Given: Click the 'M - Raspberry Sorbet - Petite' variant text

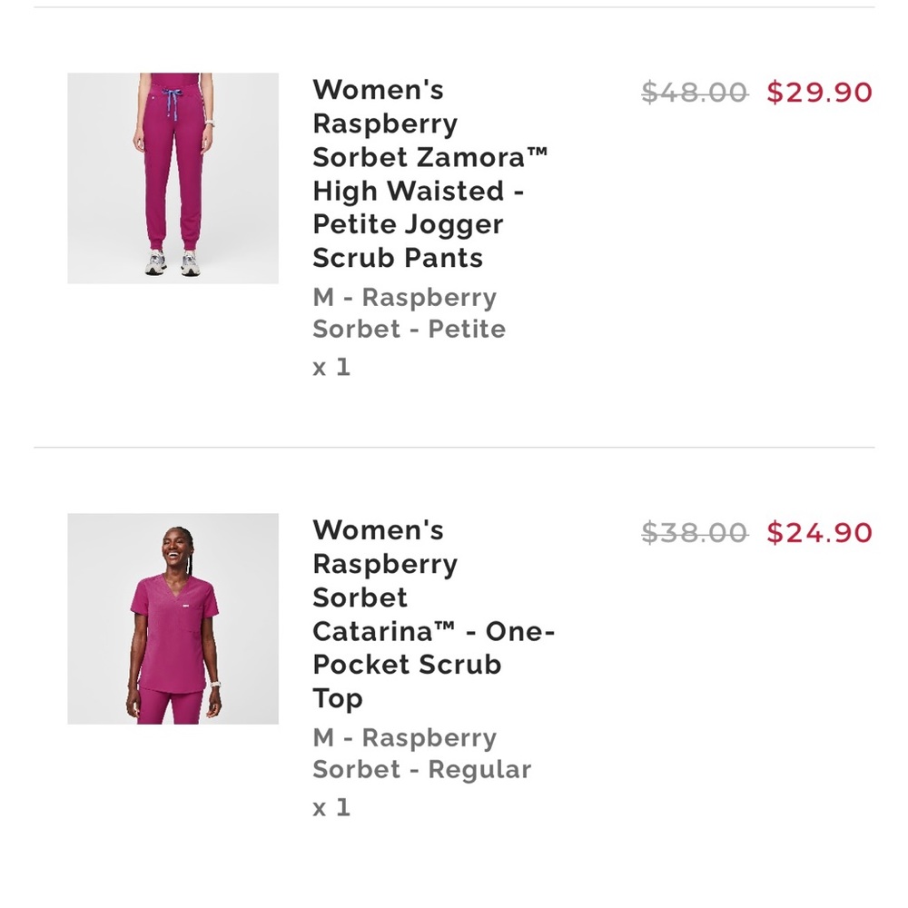Looking at the screenshot, I should pyautogui.click(x=409, y=313).
